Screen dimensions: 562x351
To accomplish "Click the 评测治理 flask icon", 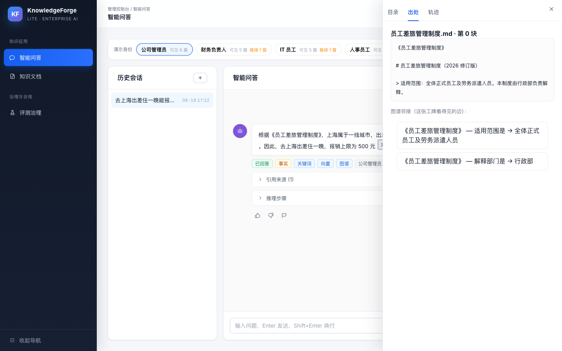I will point(12,113).
